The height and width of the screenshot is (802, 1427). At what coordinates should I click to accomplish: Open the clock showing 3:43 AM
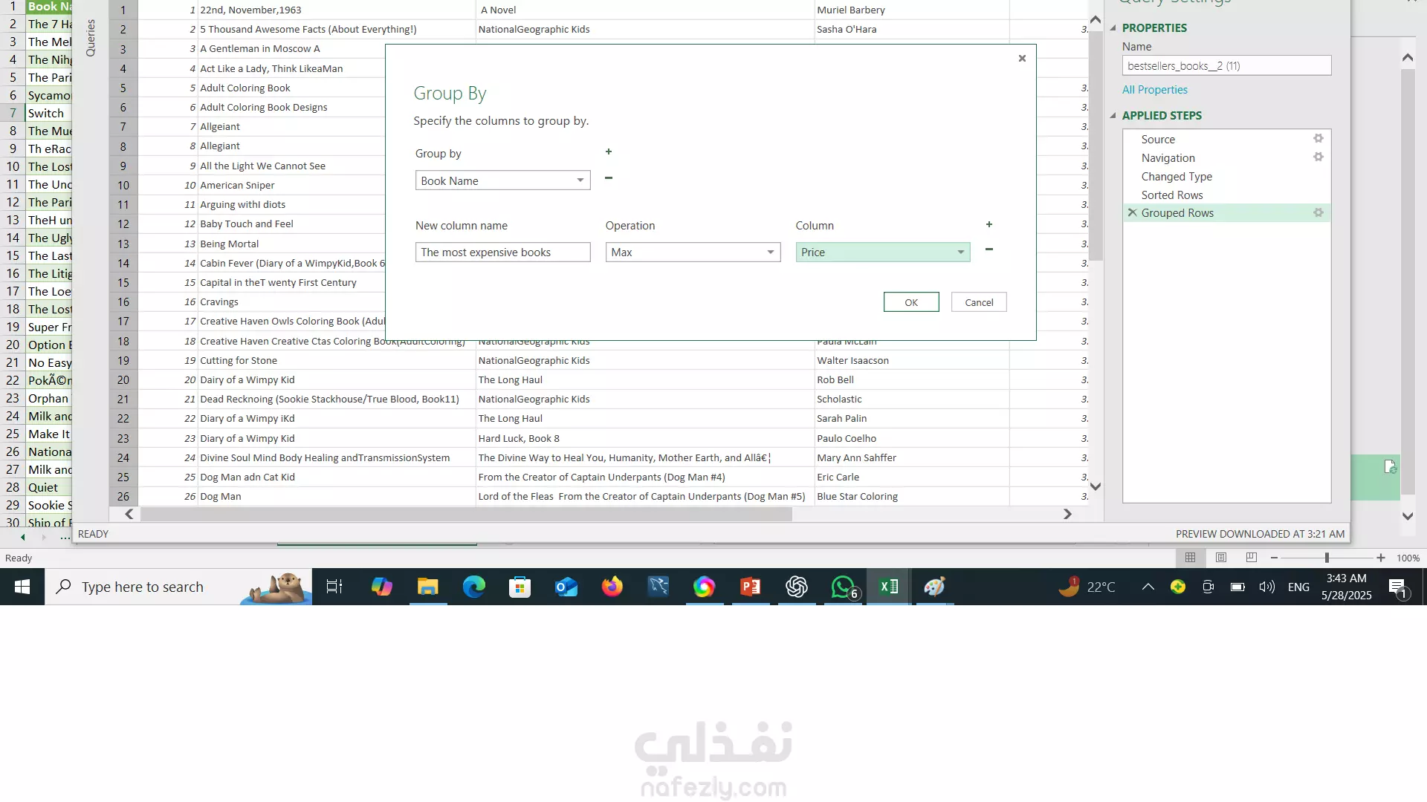pyautogui.click(x=1346, y=587)
